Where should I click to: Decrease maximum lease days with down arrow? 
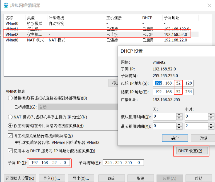[179, 128]
